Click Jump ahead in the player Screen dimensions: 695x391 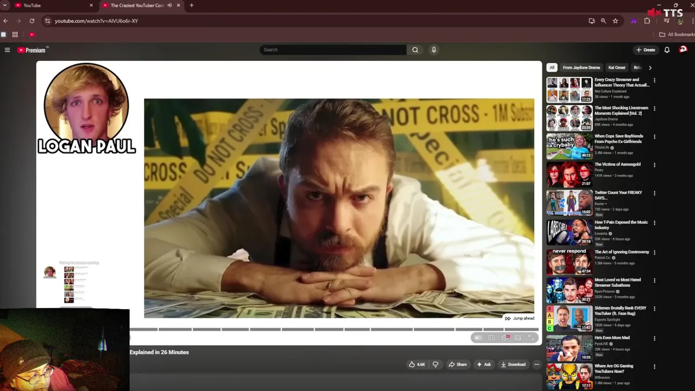pos(520,318)
